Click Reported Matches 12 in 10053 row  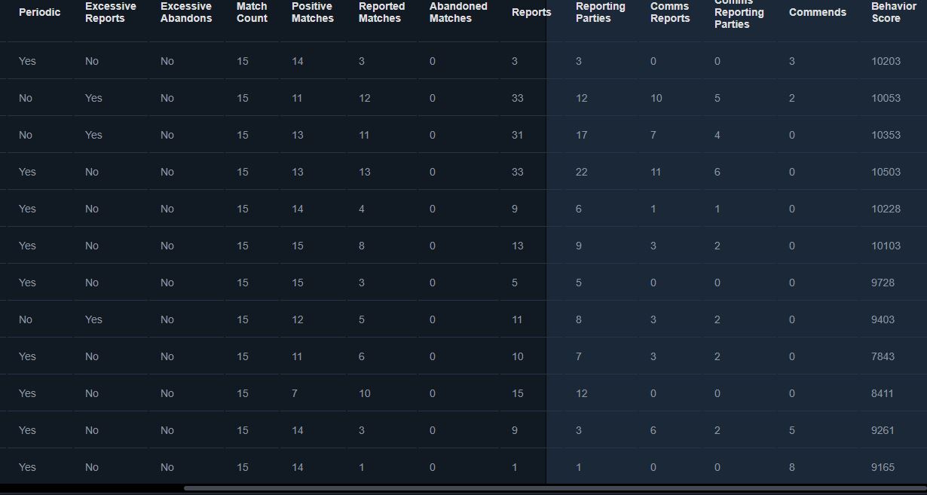pos(365,98)
